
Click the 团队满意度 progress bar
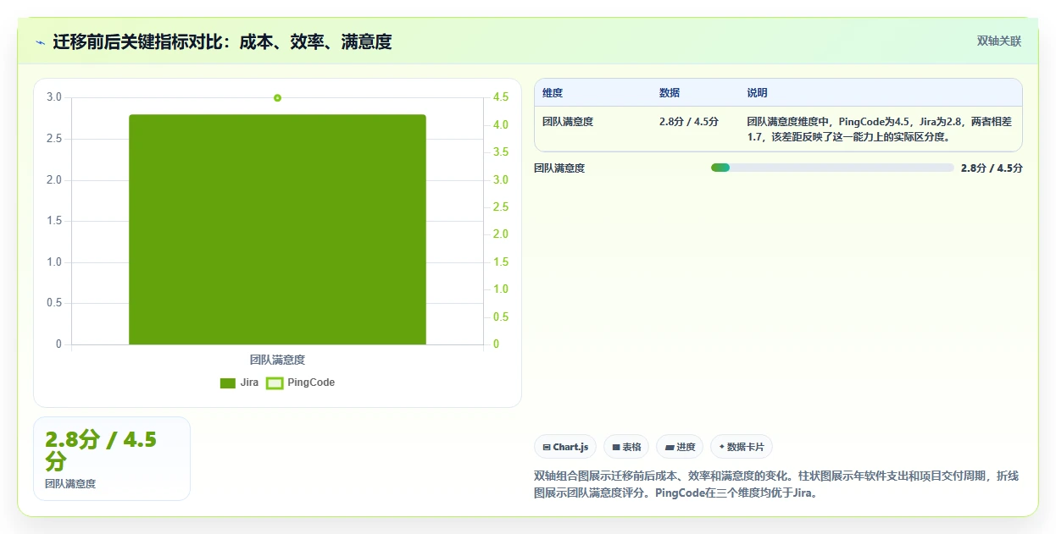tap(832, 168)
